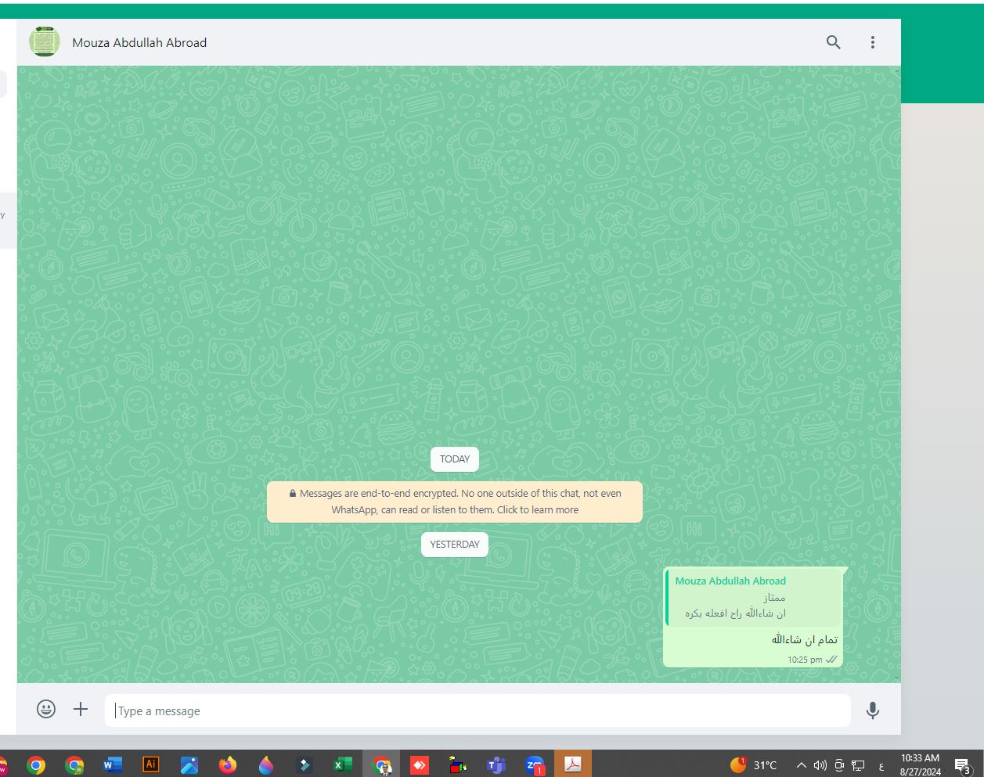984x777 pixels.
Task: Focus the Type a message field
Action: coord(478,710)
